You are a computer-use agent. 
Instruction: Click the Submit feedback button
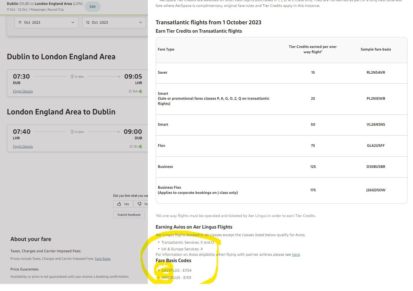[x=129, y=215]
